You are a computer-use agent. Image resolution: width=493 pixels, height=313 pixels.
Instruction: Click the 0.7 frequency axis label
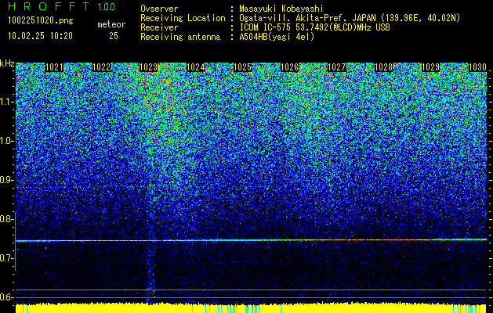pos(6,258)
